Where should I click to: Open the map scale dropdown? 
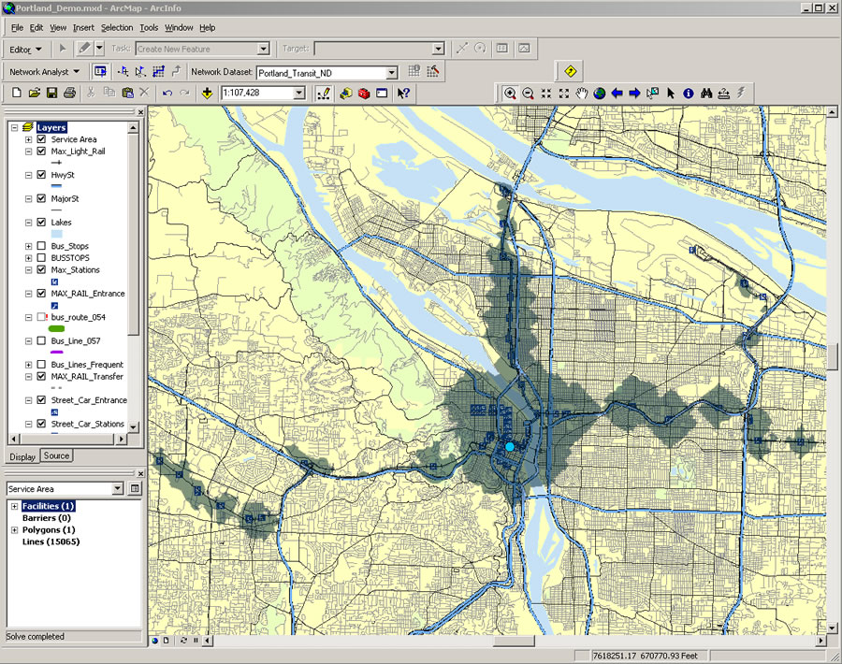pos(299,93)
